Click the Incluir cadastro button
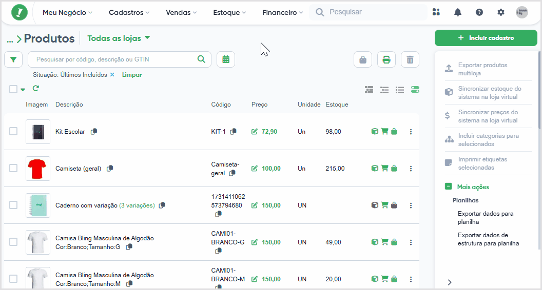 pos(486,38)
